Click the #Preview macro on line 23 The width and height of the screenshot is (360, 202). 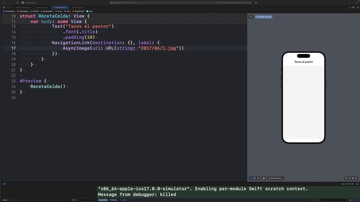coord(30,81)
